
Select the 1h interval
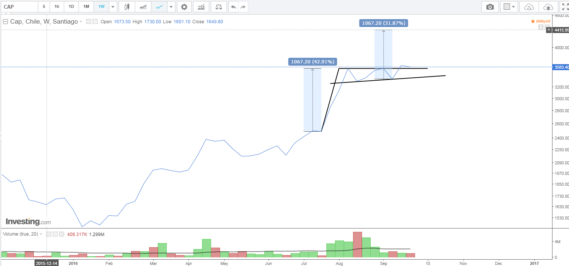coord(57,7)
